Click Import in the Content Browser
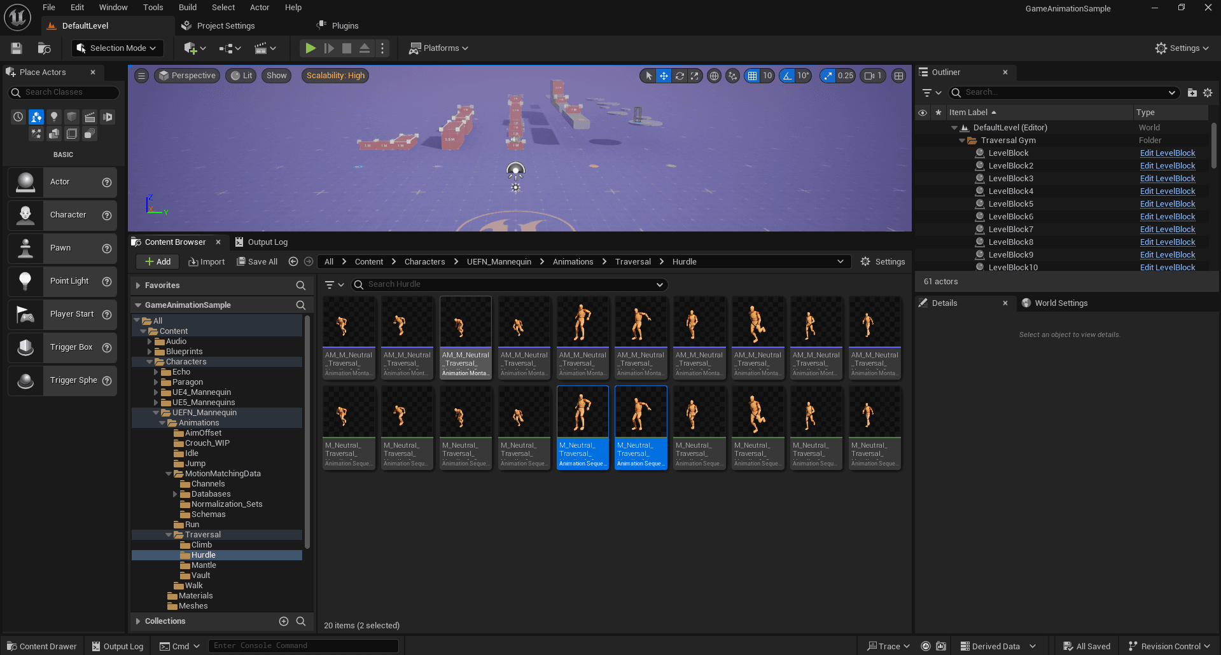This screenshot has width=1221, height=655. [x=207, y=262]
